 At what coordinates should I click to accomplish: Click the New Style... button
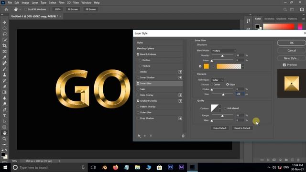pyautogui.click(x=292, y=58)
